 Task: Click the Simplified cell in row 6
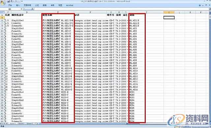pyautogui.click(x=26, y=21)
